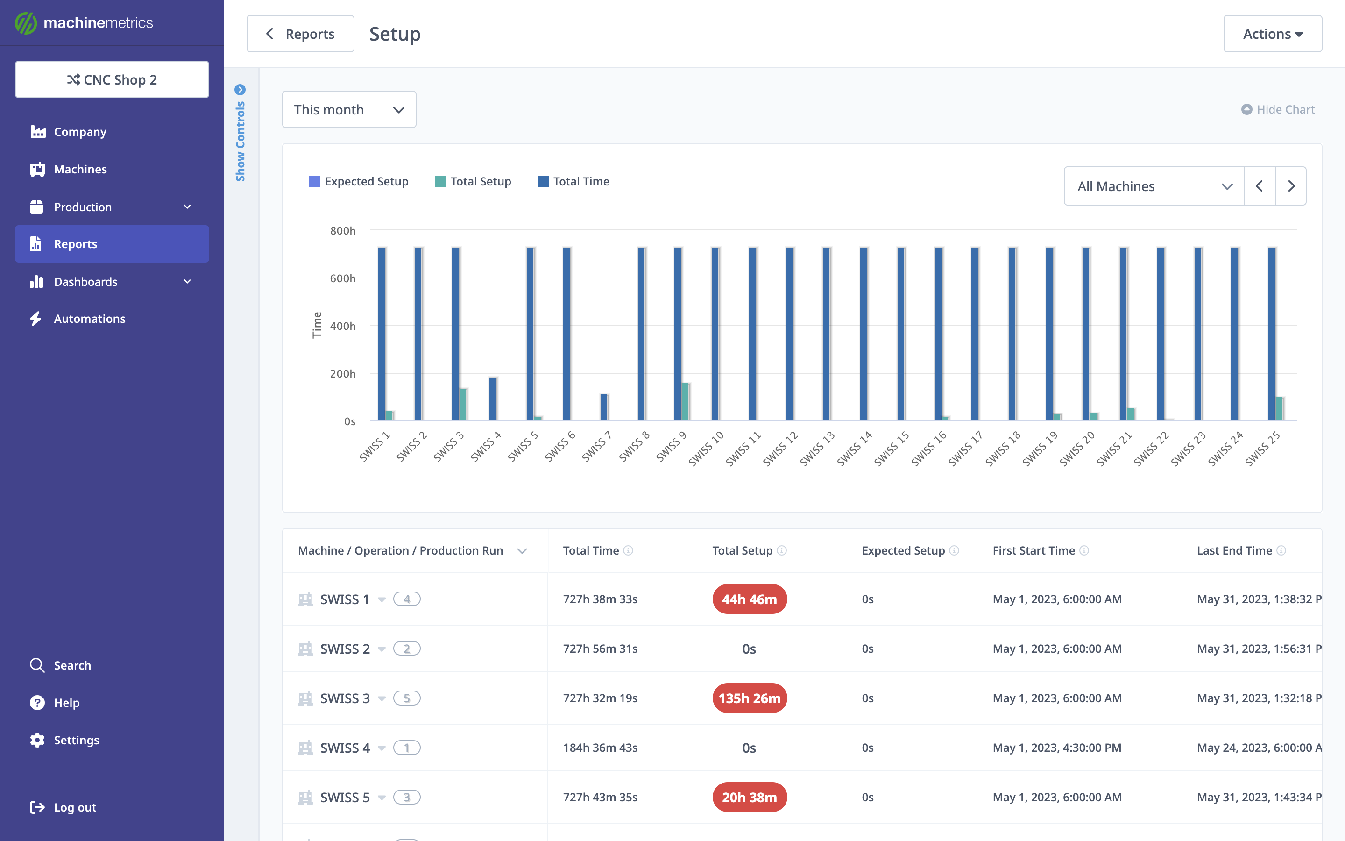Hide the chart with Hide Chart
The image size is (1345, 841).
1277,110
